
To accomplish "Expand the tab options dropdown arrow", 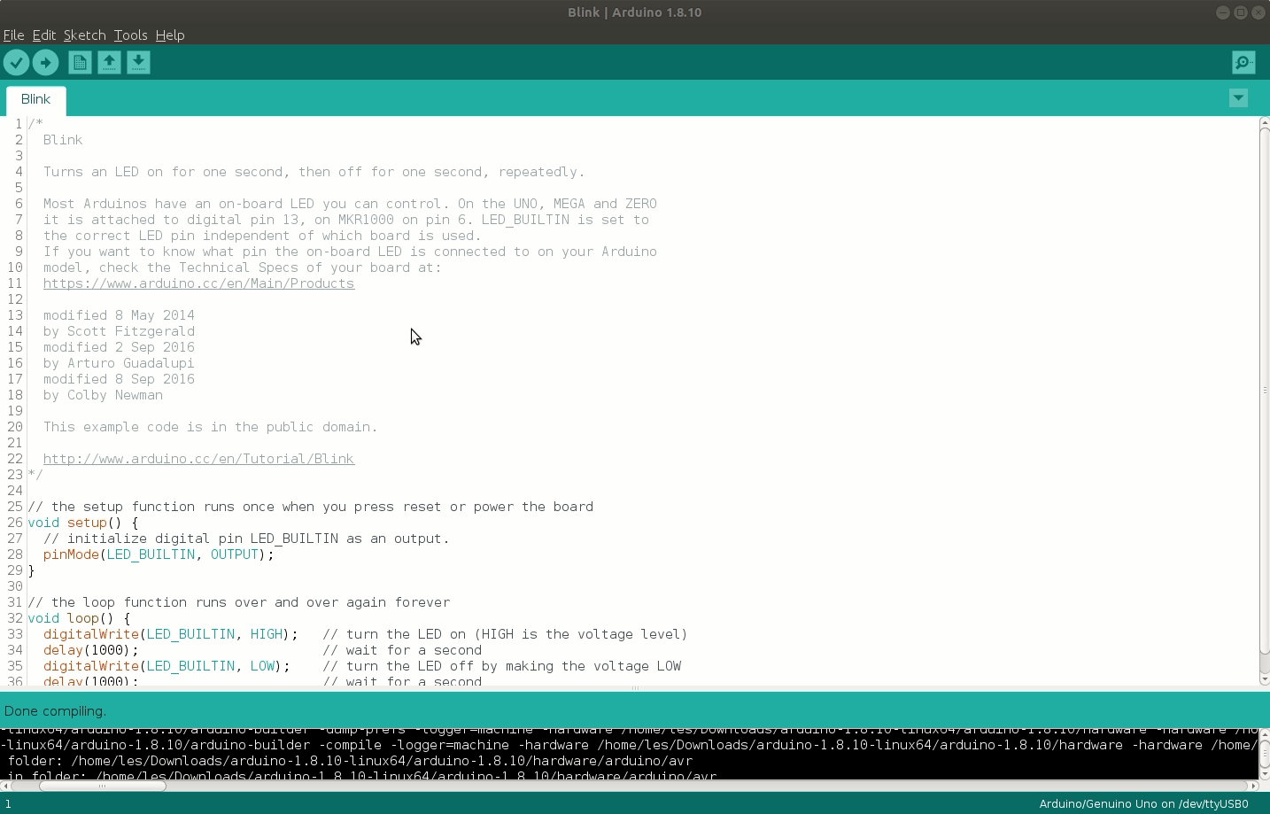I will point(1238,98).
